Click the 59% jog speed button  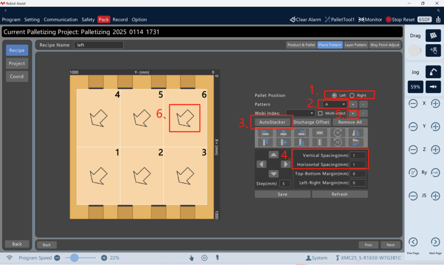415,87
